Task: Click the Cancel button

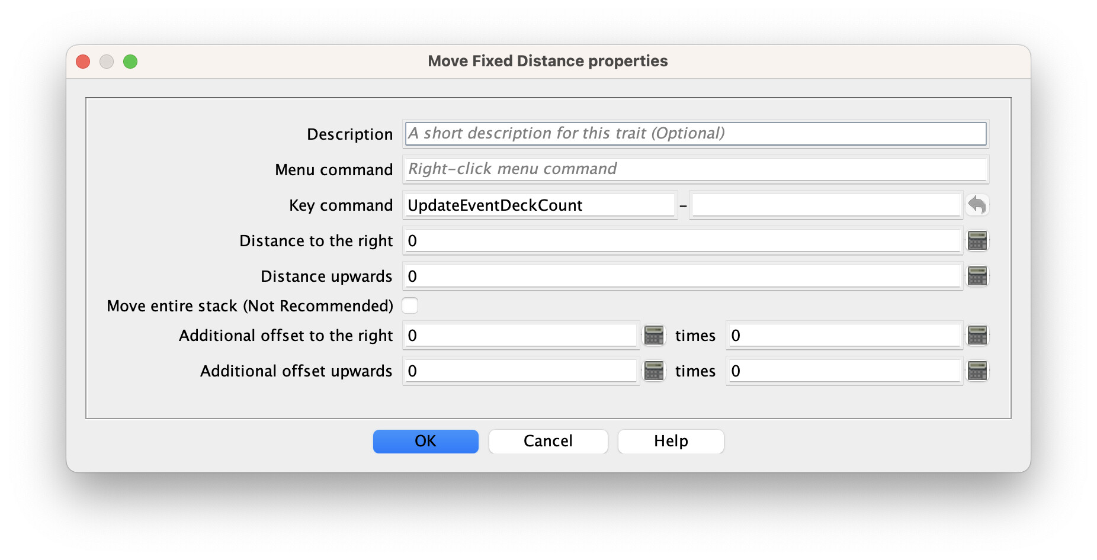Action: pyautogui.click(x=548, y=441)
